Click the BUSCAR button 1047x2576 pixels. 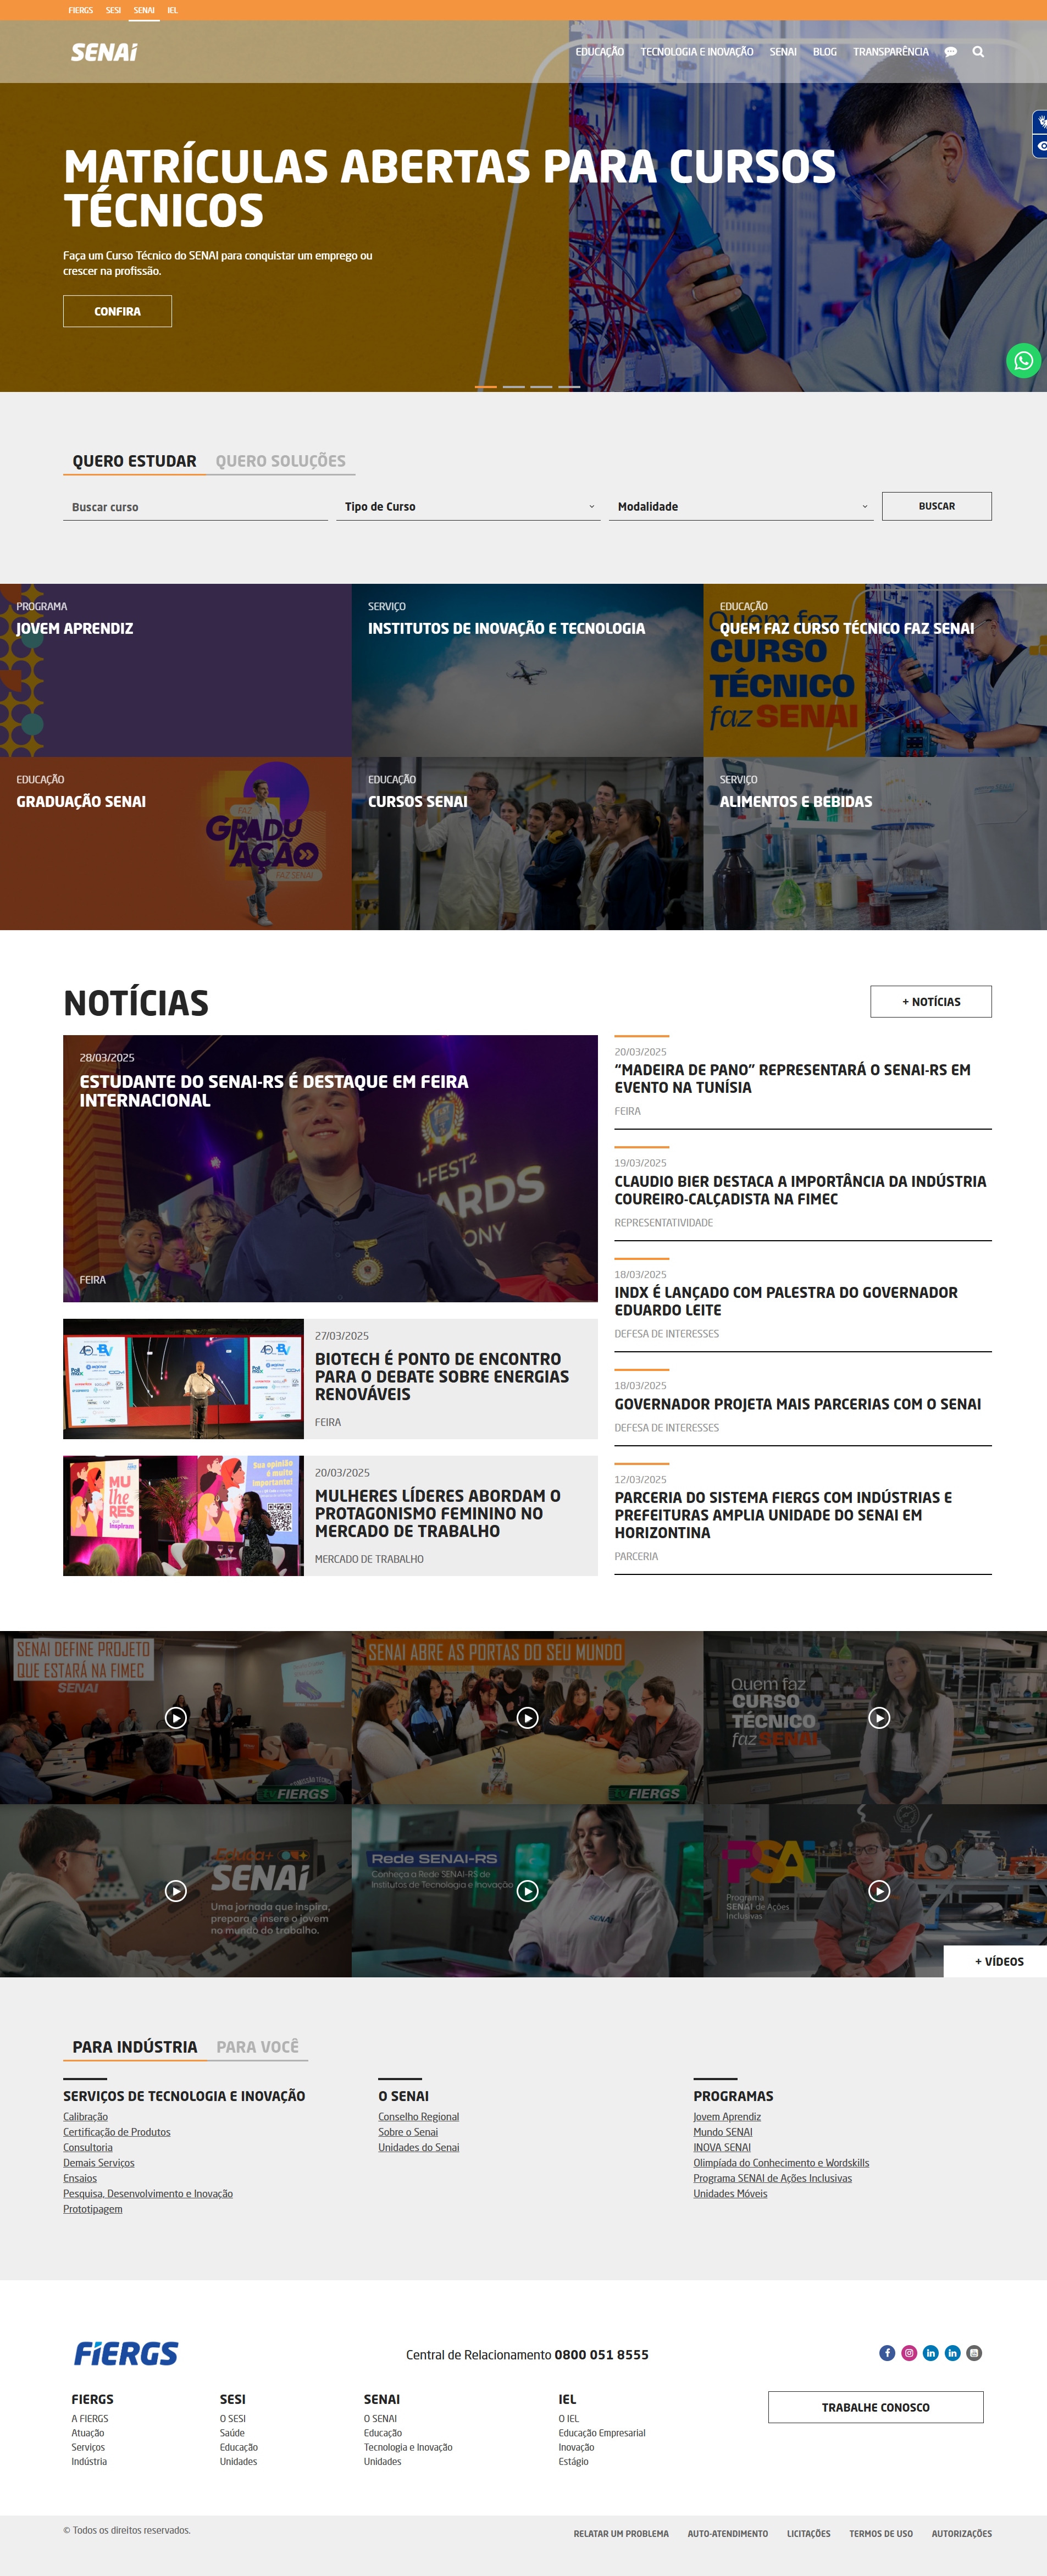pos(936,506)
